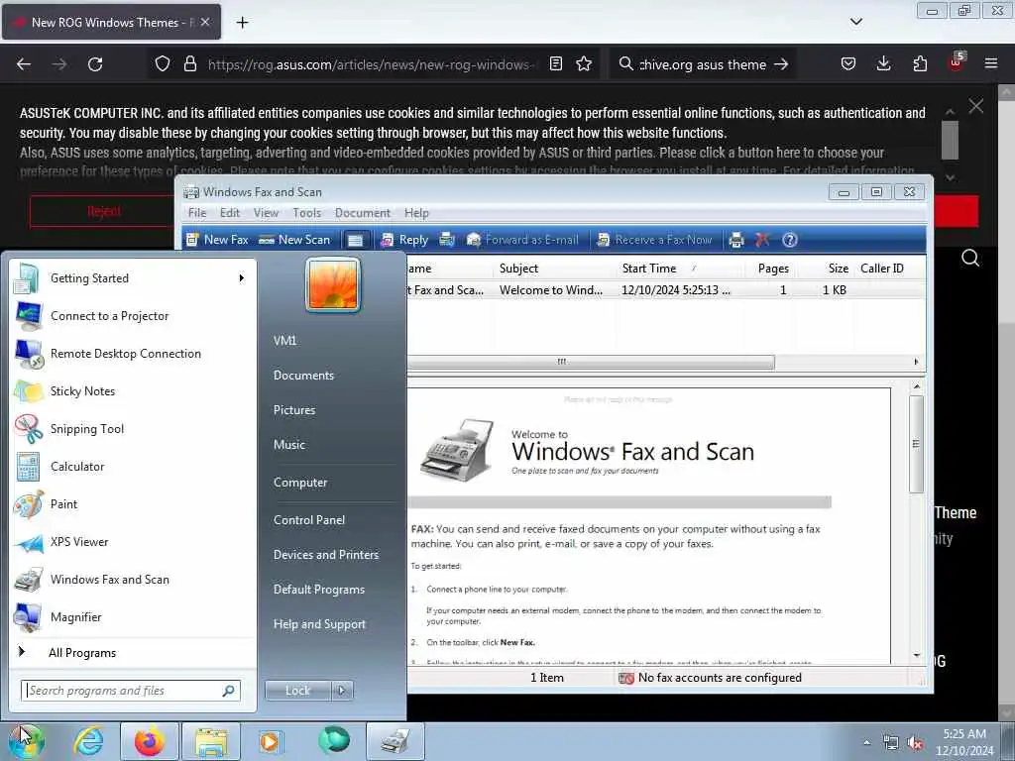This screenshot has height=761, width=1015.
Task: Click Receive a Fax Now in the toolbar
Action: 654,240
